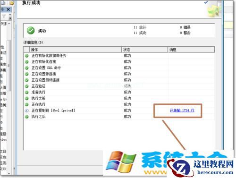Click the 0 错误 summary text
Screen dimensions: 236x178
pos(185,27)
